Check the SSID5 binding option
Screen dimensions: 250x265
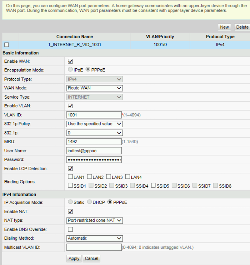(x=153, y=185)
